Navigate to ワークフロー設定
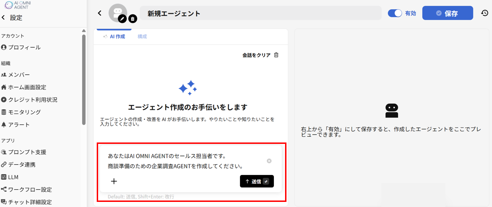 coord(30,189)
